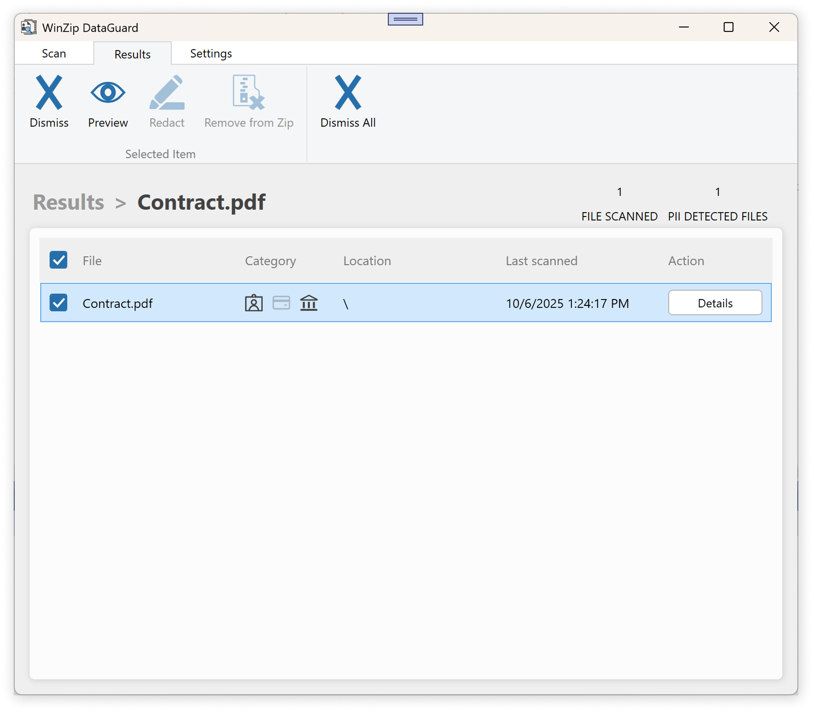Click the Remove from Zip icon
This screenshot has height=712, width=814.
coord(248,93)
